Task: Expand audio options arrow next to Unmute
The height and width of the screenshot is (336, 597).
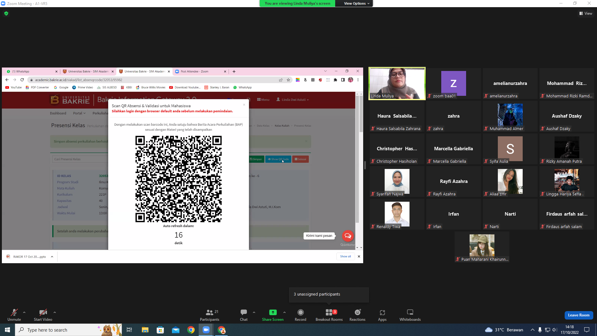Action: click(24, 312)
